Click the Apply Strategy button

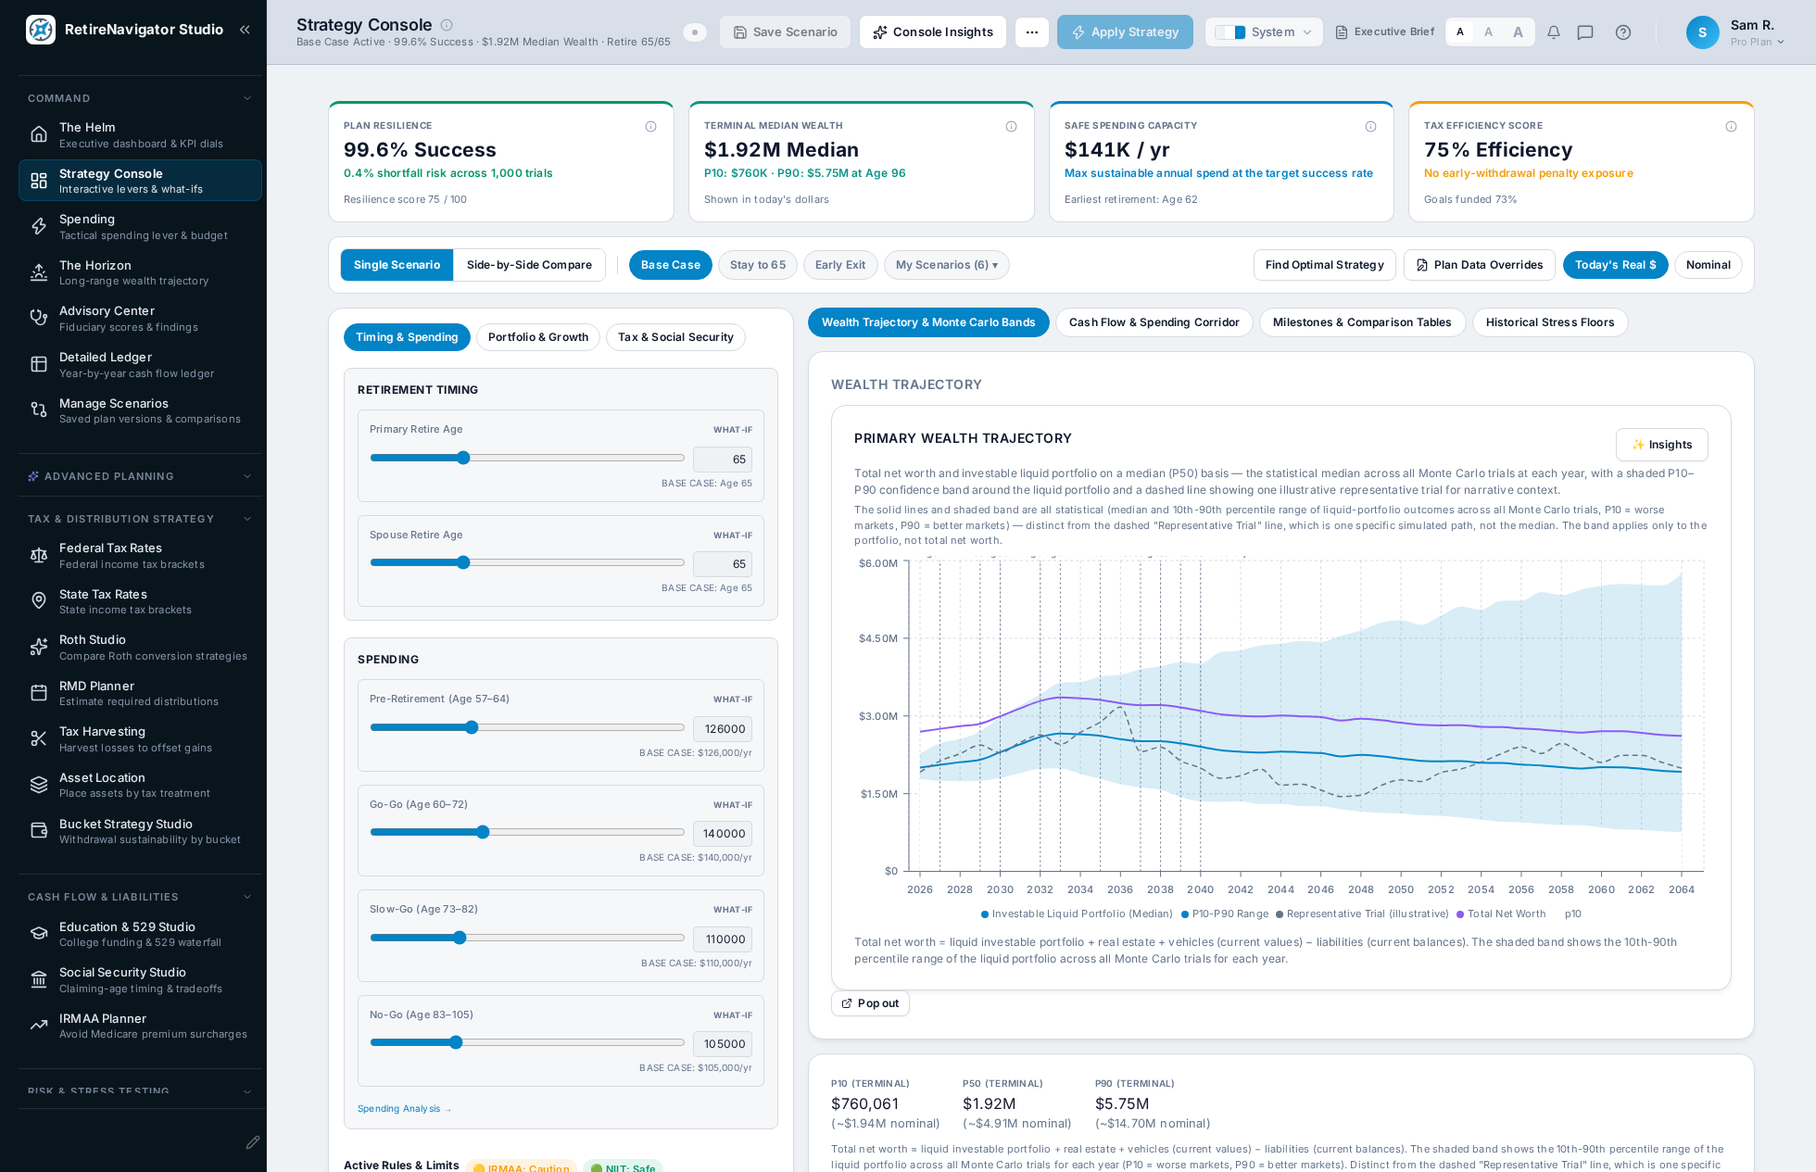[1125, 32]
